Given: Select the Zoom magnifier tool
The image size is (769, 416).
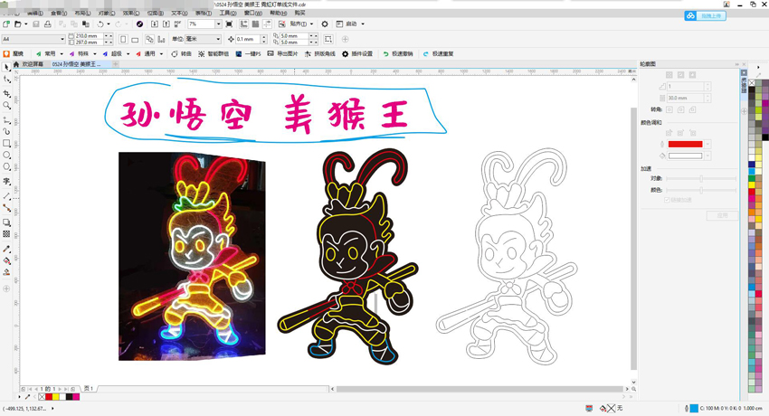Looking at the screenshot, I should (6, 105).
